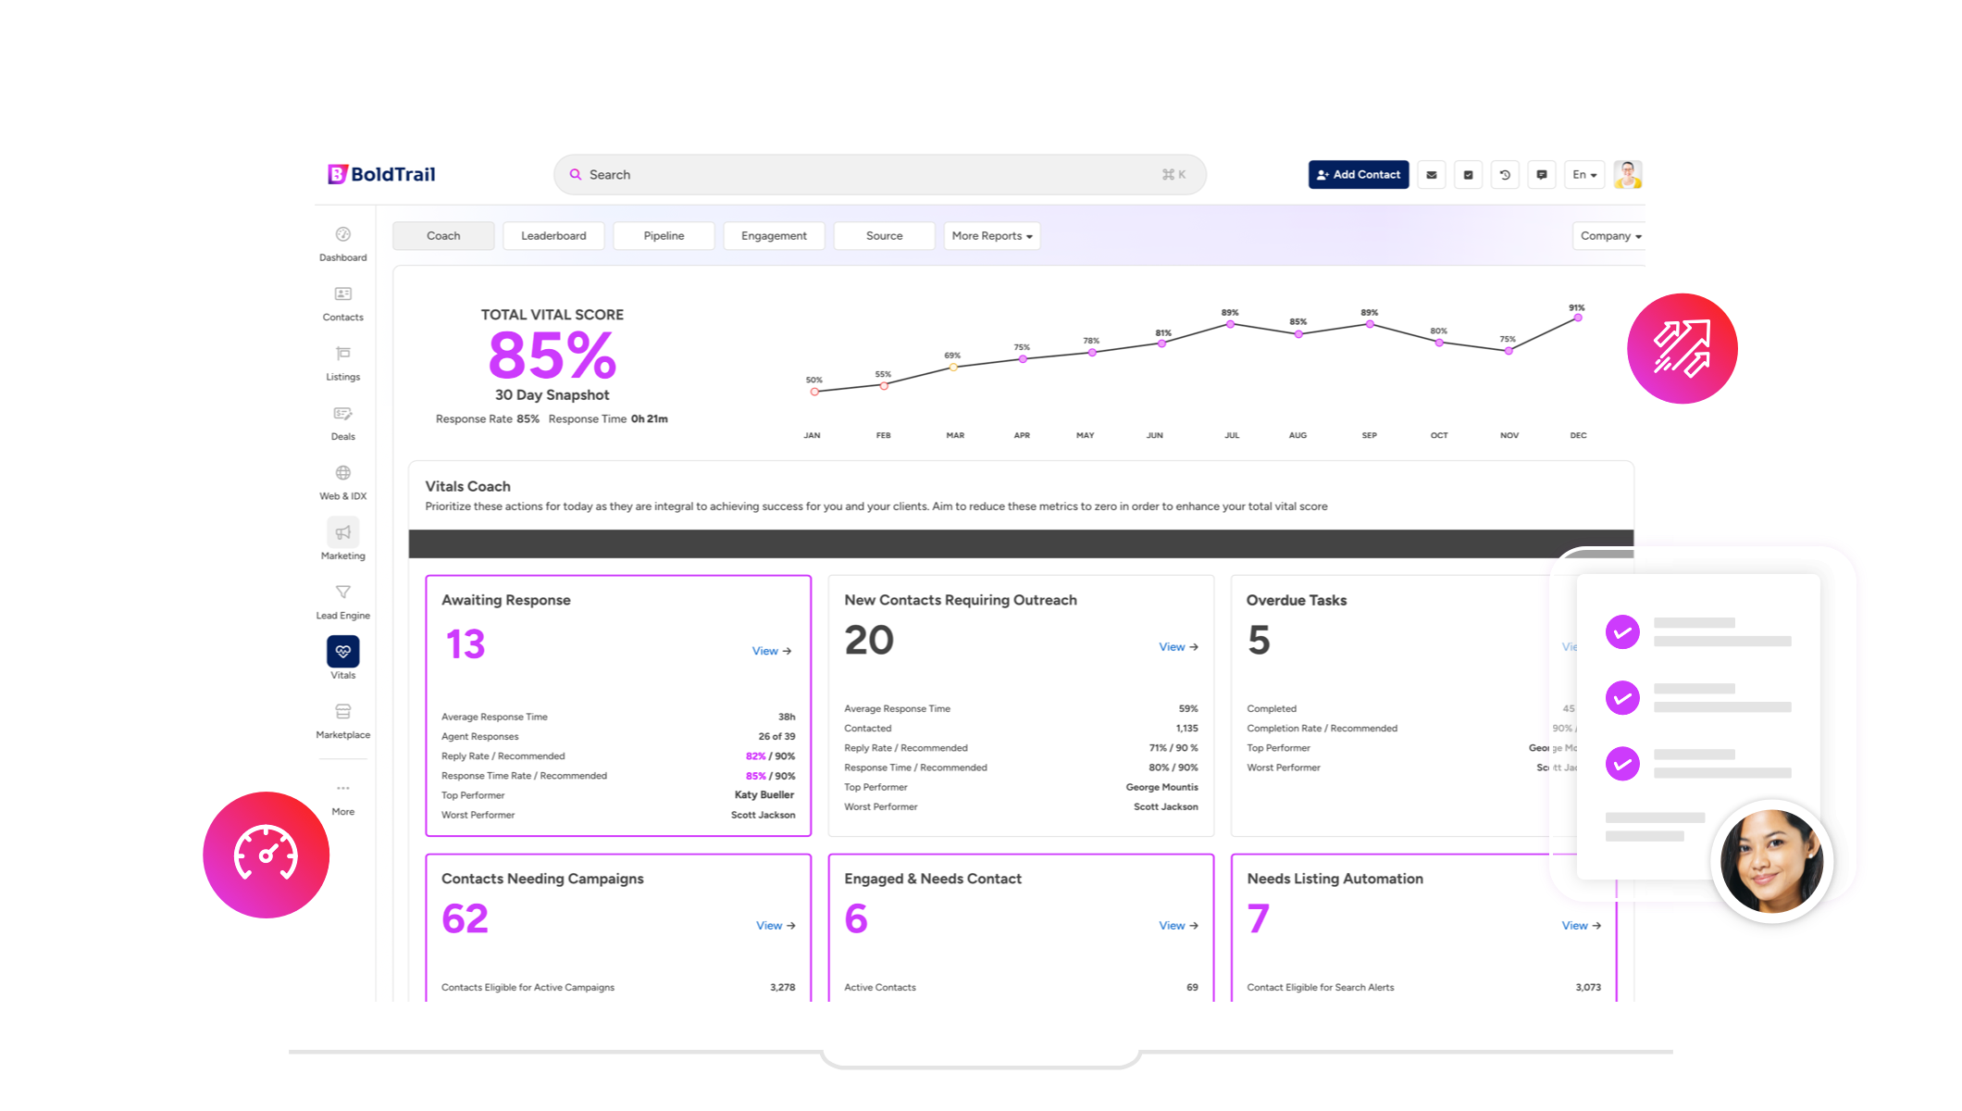Open the Company filter dropdown
The image size is (1962, 1111).
click(x=1610, y=236)
